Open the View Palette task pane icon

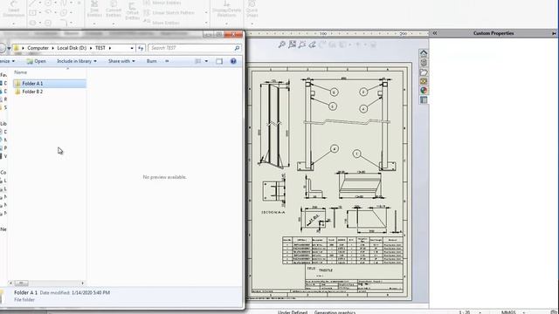click(424, 81)
